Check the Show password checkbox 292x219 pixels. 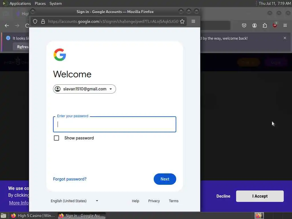[x=56, y=138]
